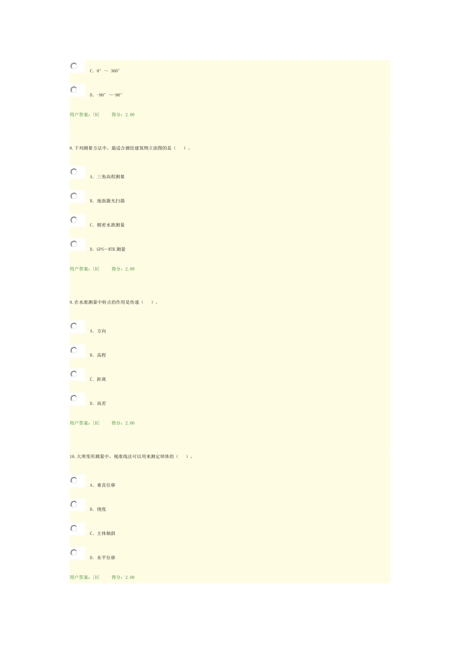Choose radio button for A. 方向

pos(74,326)
